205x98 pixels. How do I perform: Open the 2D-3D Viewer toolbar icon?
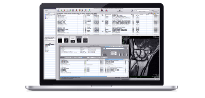tap(102, 10)
